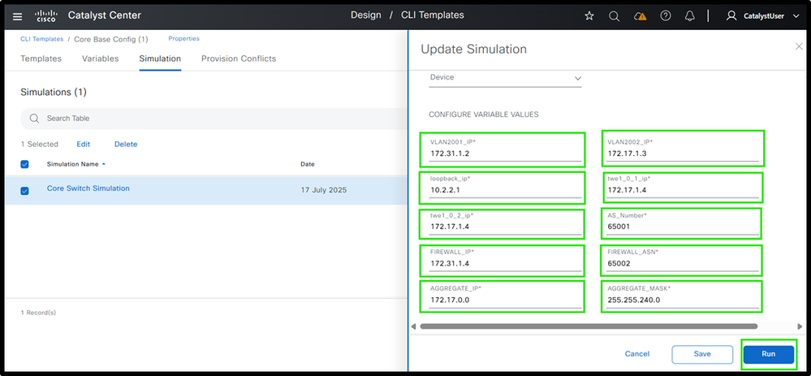The width and height of the screenshot is (811, 376).
Task: Open the Properties link
Action: pyautogui.click(x=183, y=39)
